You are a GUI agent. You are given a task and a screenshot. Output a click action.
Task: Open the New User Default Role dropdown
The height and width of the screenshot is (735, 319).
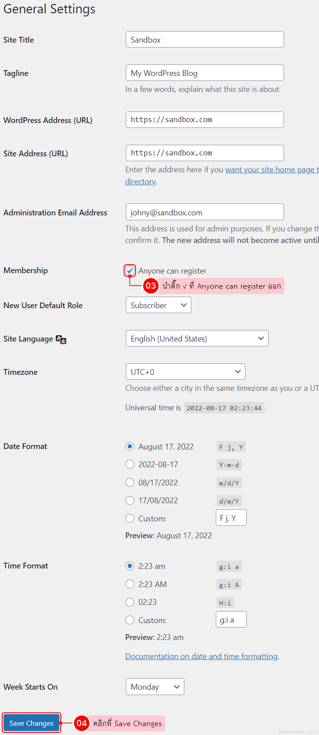pyautogui.click(x=158, y=305)
